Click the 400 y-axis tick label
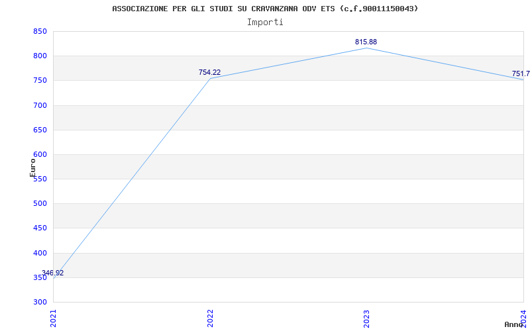 40,253
